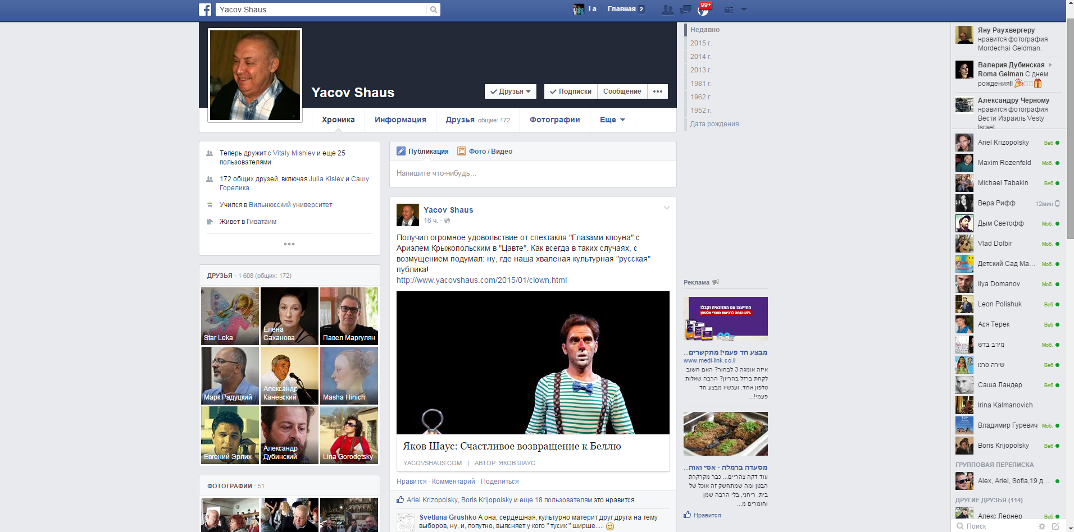The image size is (1074, 532).
Task: Open friend requests icon in top bar
Action: pos(667,10)
